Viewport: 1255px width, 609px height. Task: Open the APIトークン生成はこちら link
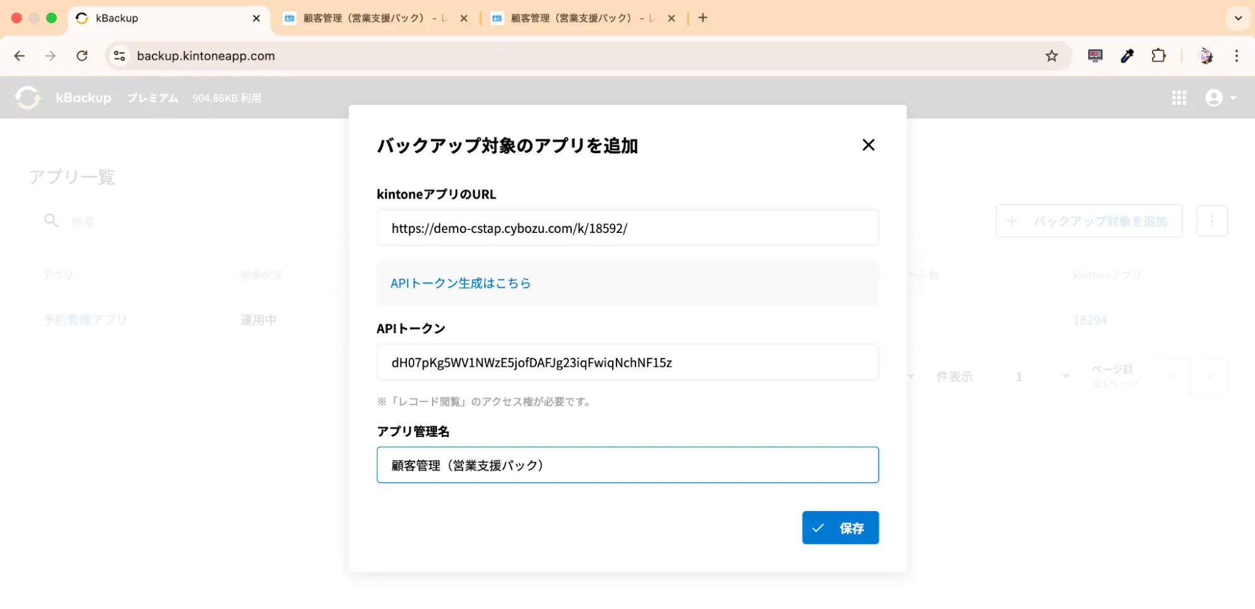(460, 283)
